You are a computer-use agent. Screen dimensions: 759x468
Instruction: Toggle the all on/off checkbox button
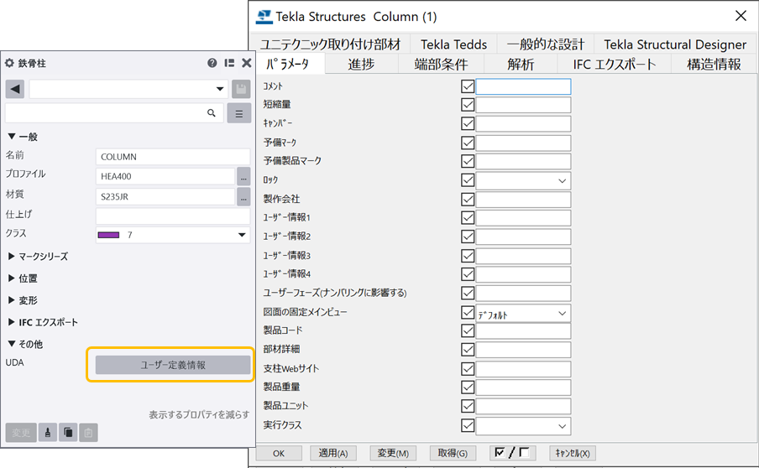point(512,453)
